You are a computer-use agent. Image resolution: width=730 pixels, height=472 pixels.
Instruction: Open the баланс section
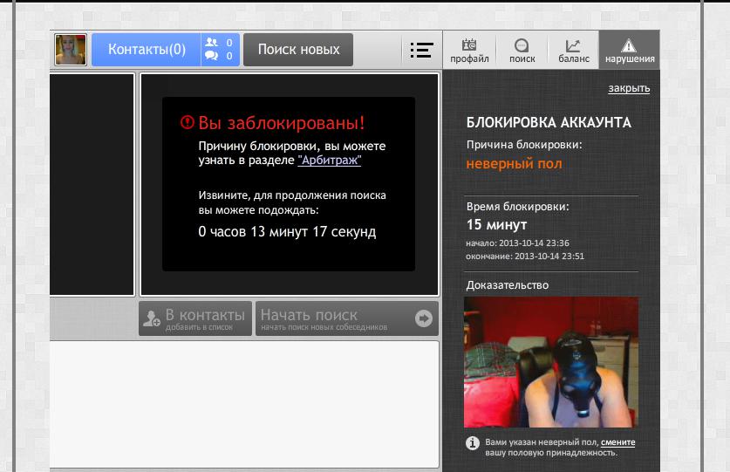tap(574, 51)
